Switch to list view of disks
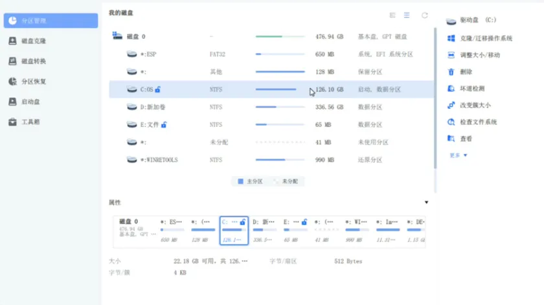 (407, 16)
